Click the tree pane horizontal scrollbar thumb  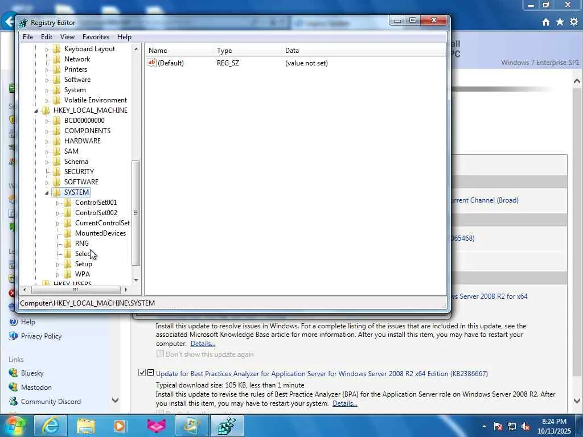[76, 290]
